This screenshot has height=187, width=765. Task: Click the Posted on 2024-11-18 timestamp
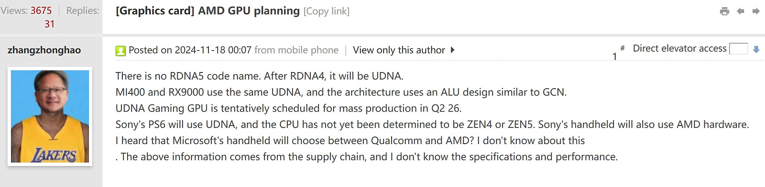point(190,50)
